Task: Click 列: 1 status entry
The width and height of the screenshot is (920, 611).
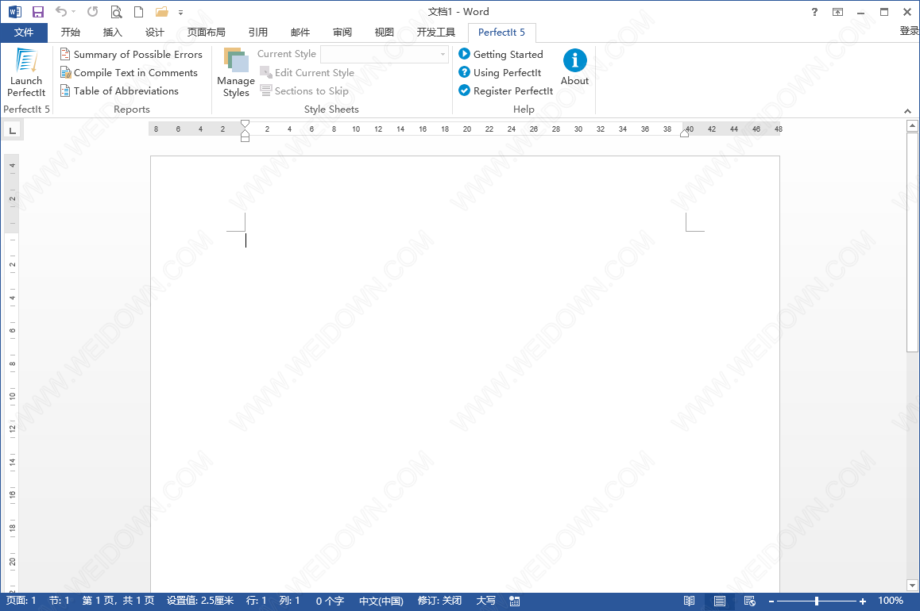Action: tap(289, 601)
